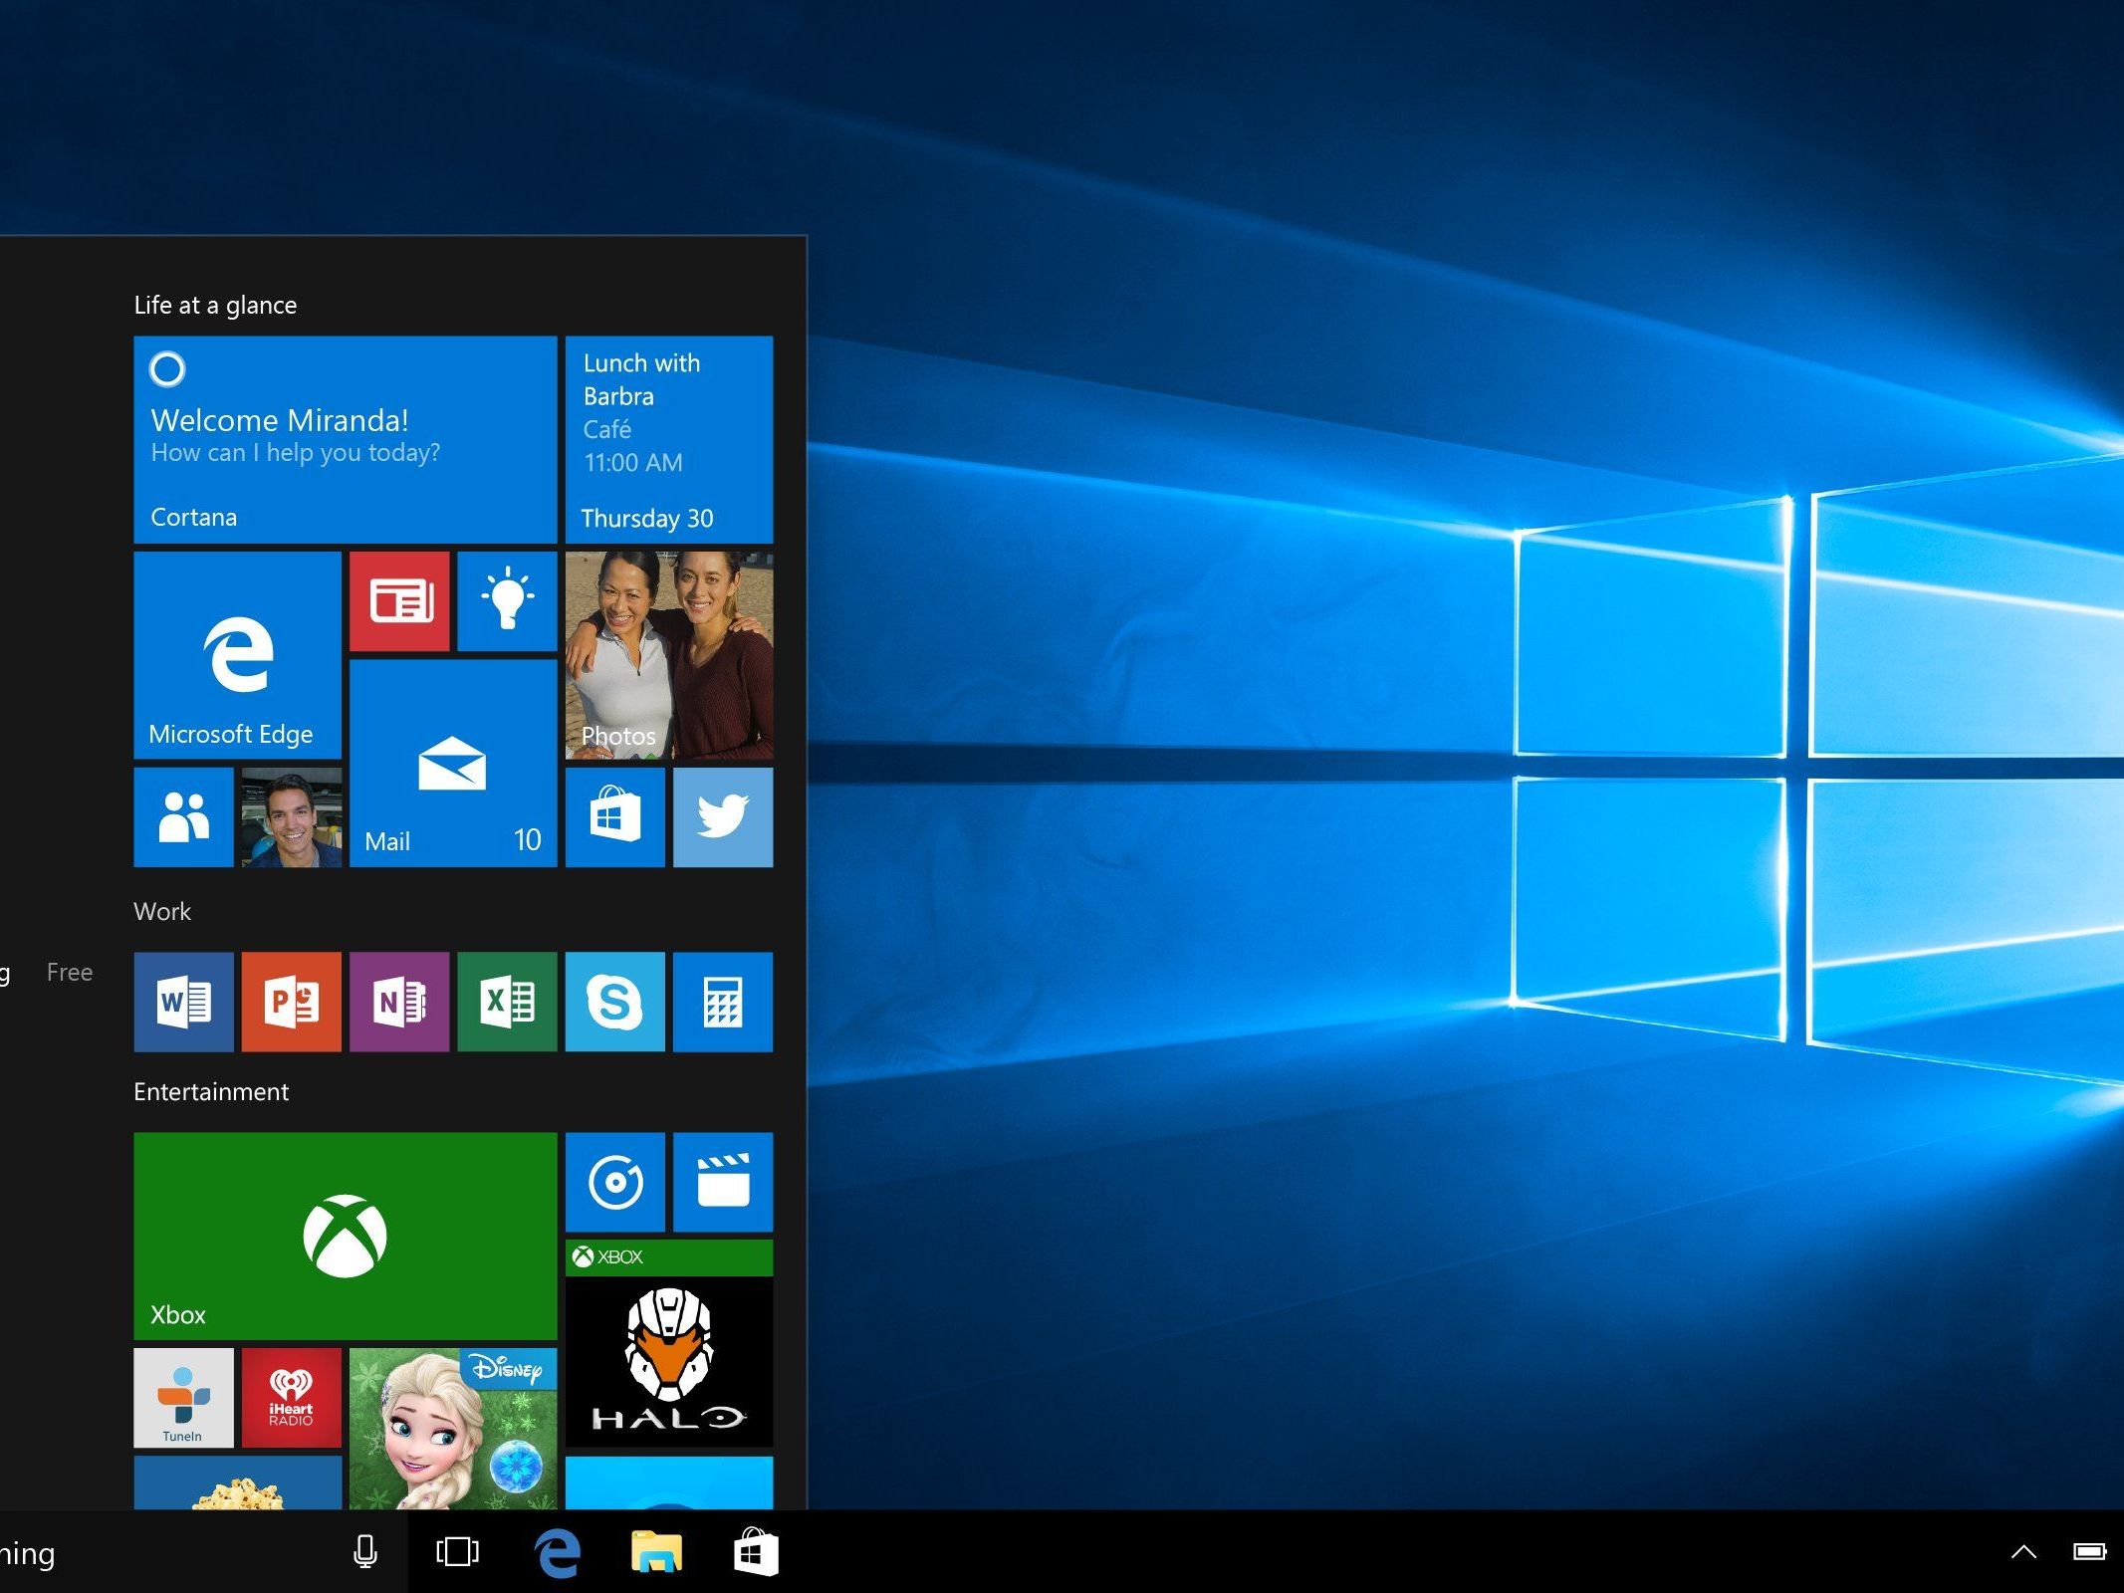Click the microphone icon in search box

point(365,1551)
